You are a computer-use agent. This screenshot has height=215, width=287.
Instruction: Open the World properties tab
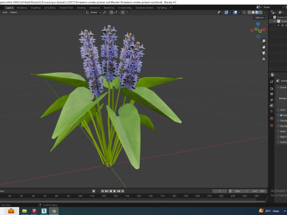click(x=271, y=111)
